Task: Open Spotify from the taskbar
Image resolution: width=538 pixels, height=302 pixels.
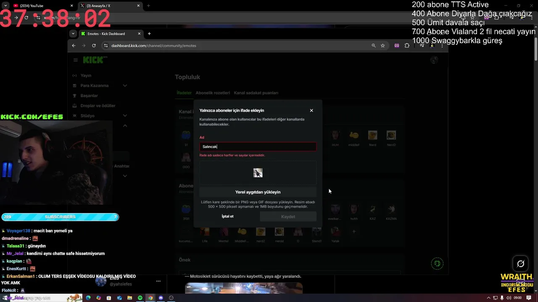Action: pos(140,298)
